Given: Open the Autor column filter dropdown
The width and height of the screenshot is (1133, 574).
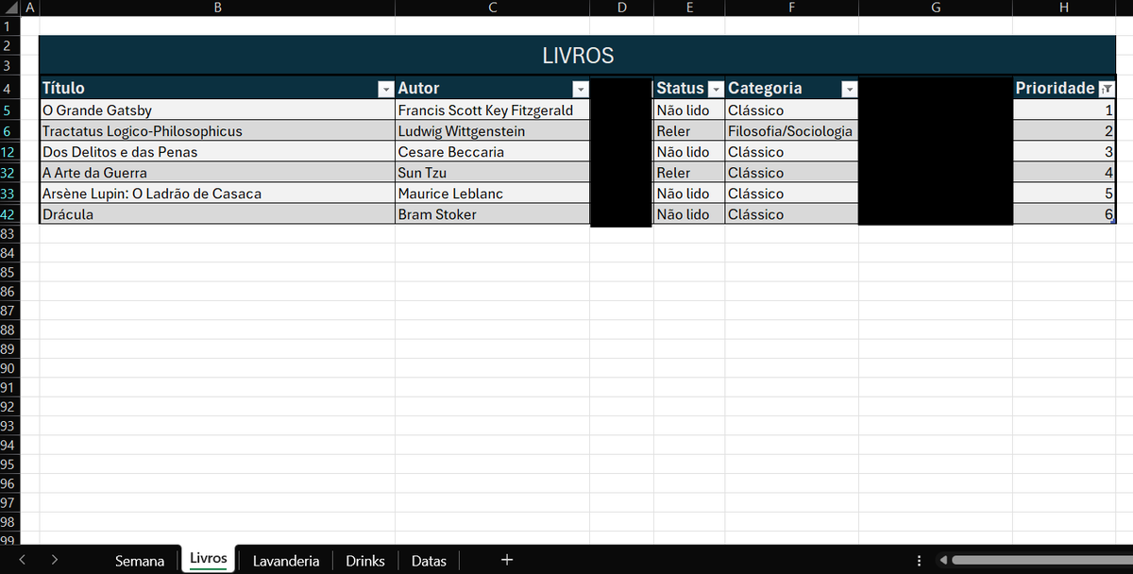Looking at the screenshot, I should 580,89.
